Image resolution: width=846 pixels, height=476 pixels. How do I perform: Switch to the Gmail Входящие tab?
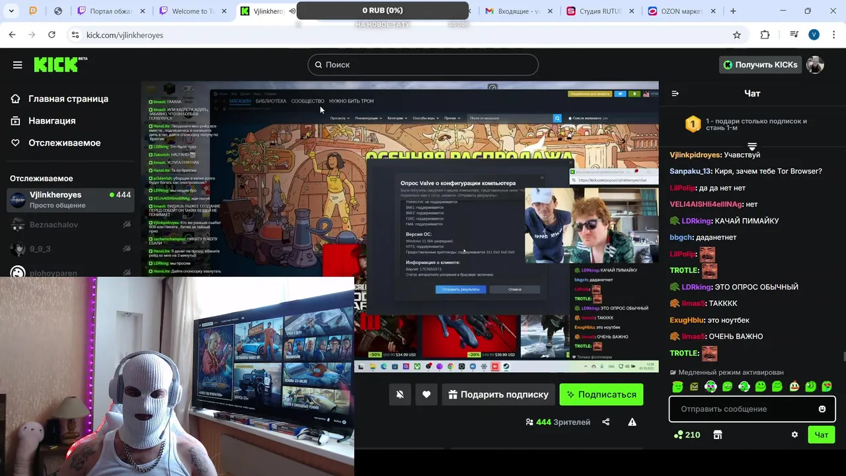(519, 11)
